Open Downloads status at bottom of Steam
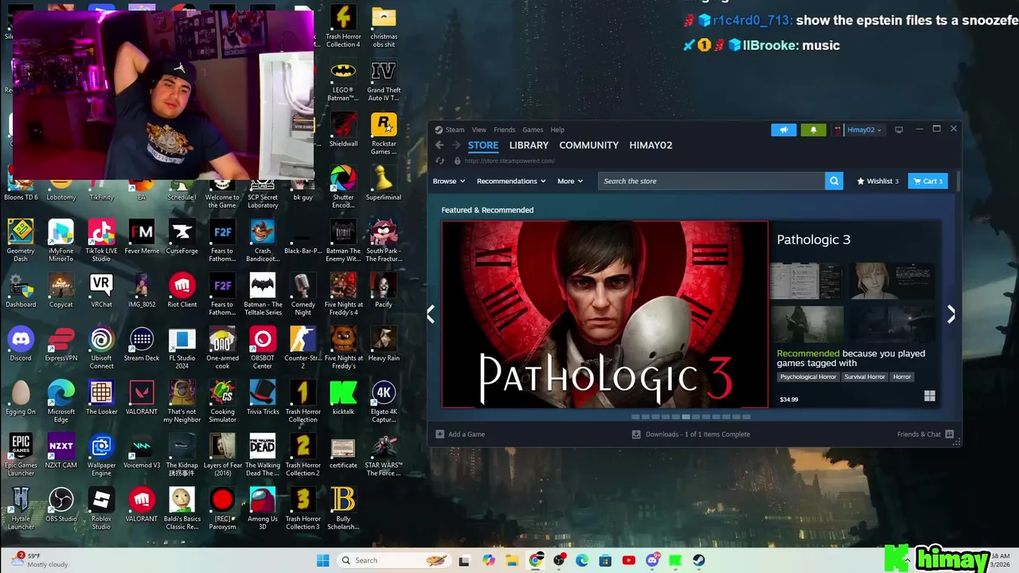 tap(691, 435)
